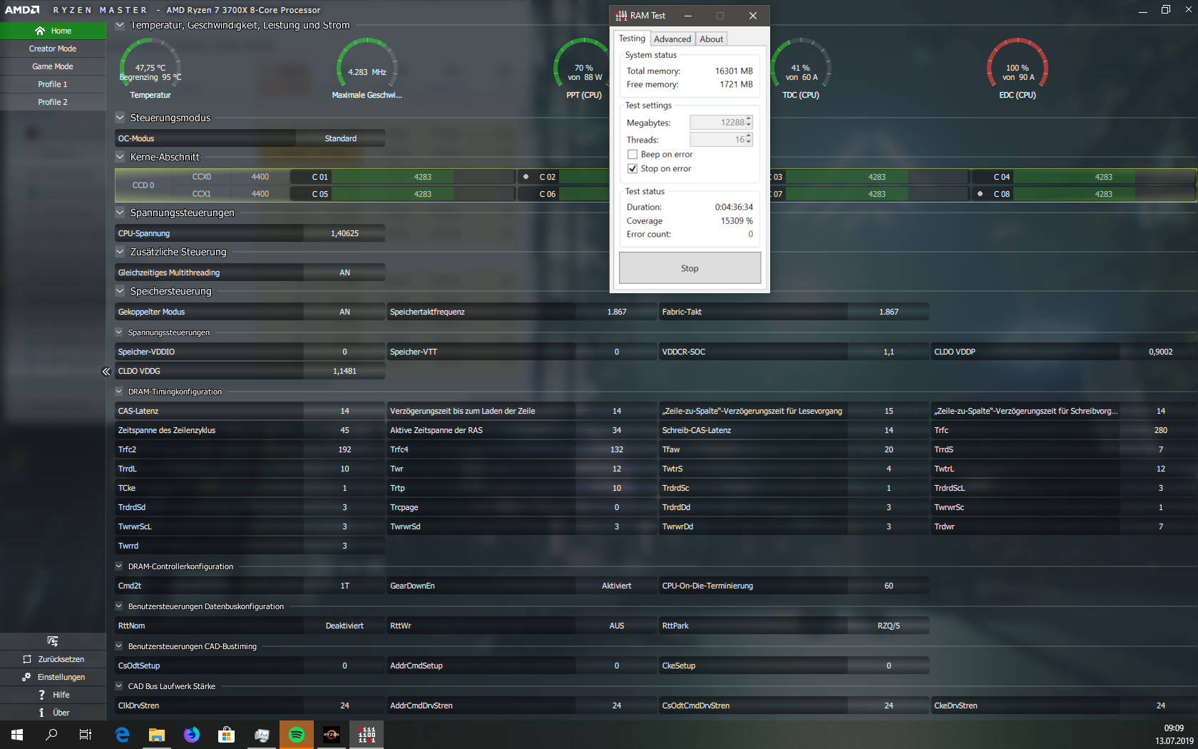The height and width of the screenshot is (749, 1198).
Task: Launch Microsoft Edge from the taskbar
Action: click(x=122, y=735)
